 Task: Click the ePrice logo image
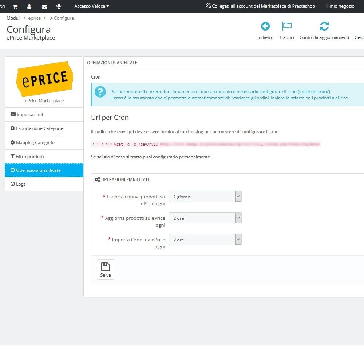(44, 79)
